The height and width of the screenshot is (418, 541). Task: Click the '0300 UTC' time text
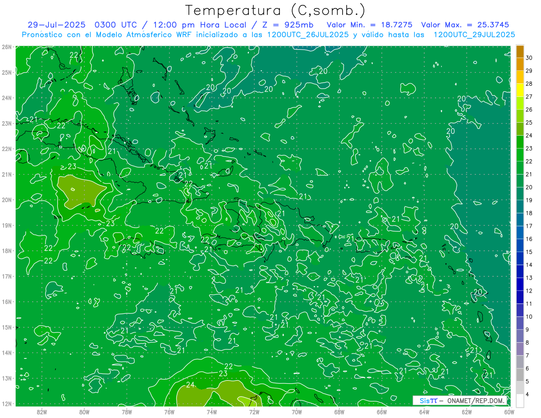click(x=115, y=25)
